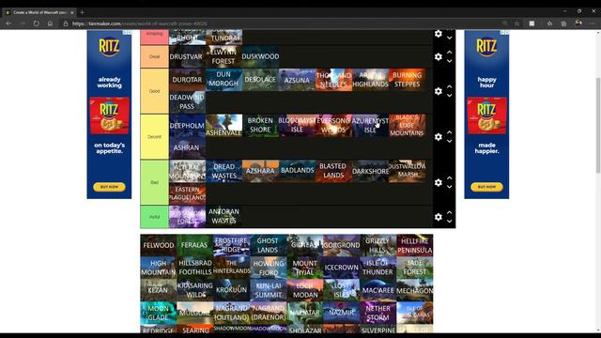Select the Elwynn Forest zone tile
Screen dimensions: 601x338
coord(223,56)
